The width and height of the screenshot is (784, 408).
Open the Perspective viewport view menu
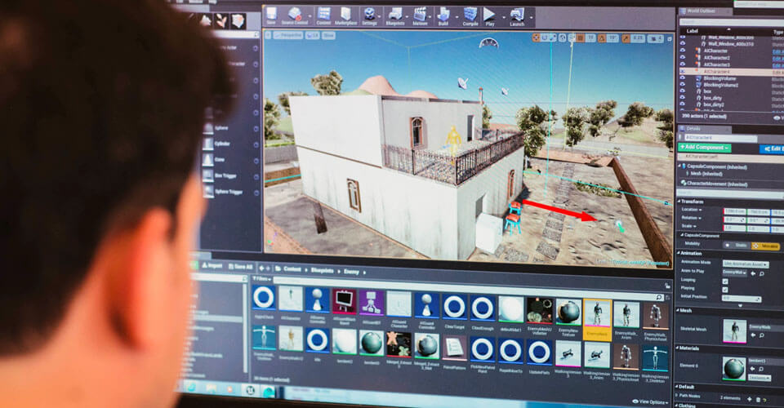(x=287, y=35)
